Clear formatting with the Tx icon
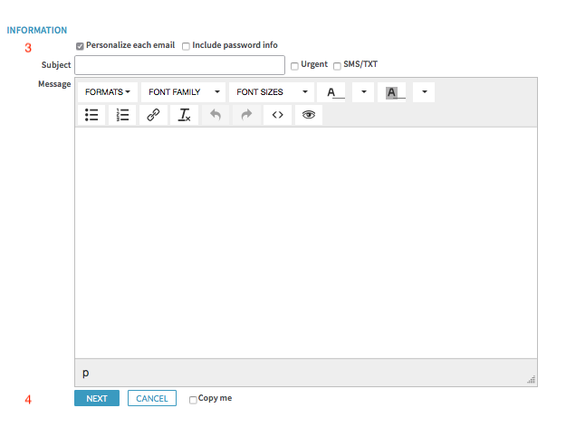The height and width of the screenshot is (427, 566). click(185, 115)
